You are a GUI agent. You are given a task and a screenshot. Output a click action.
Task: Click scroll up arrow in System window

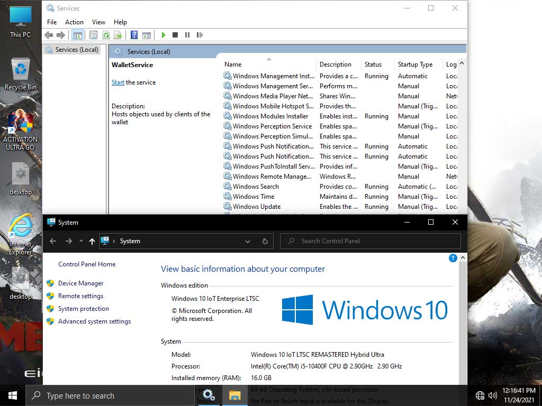(x=463, y=258)
